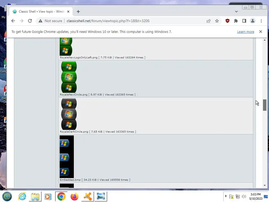
Task: Launch Firefox from taskbar
Action: pyautogui.click(x=74, y=196)
